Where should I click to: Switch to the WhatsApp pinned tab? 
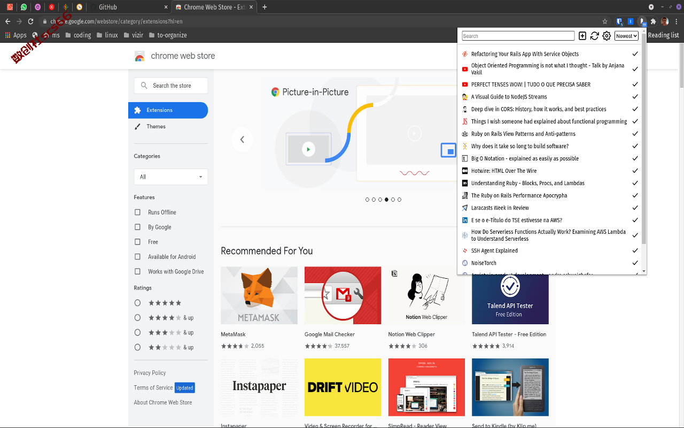click(24, 7)
